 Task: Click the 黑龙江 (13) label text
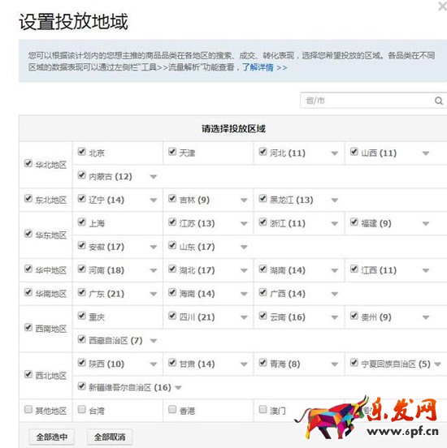[x=291, y=200]
